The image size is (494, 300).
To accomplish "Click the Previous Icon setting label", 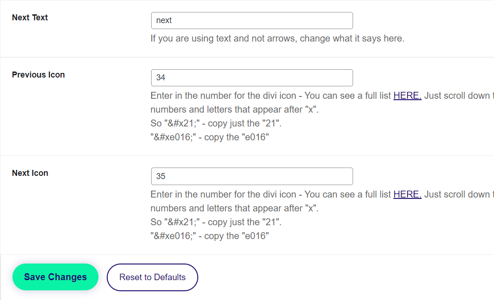I will (x=38, y=75).
